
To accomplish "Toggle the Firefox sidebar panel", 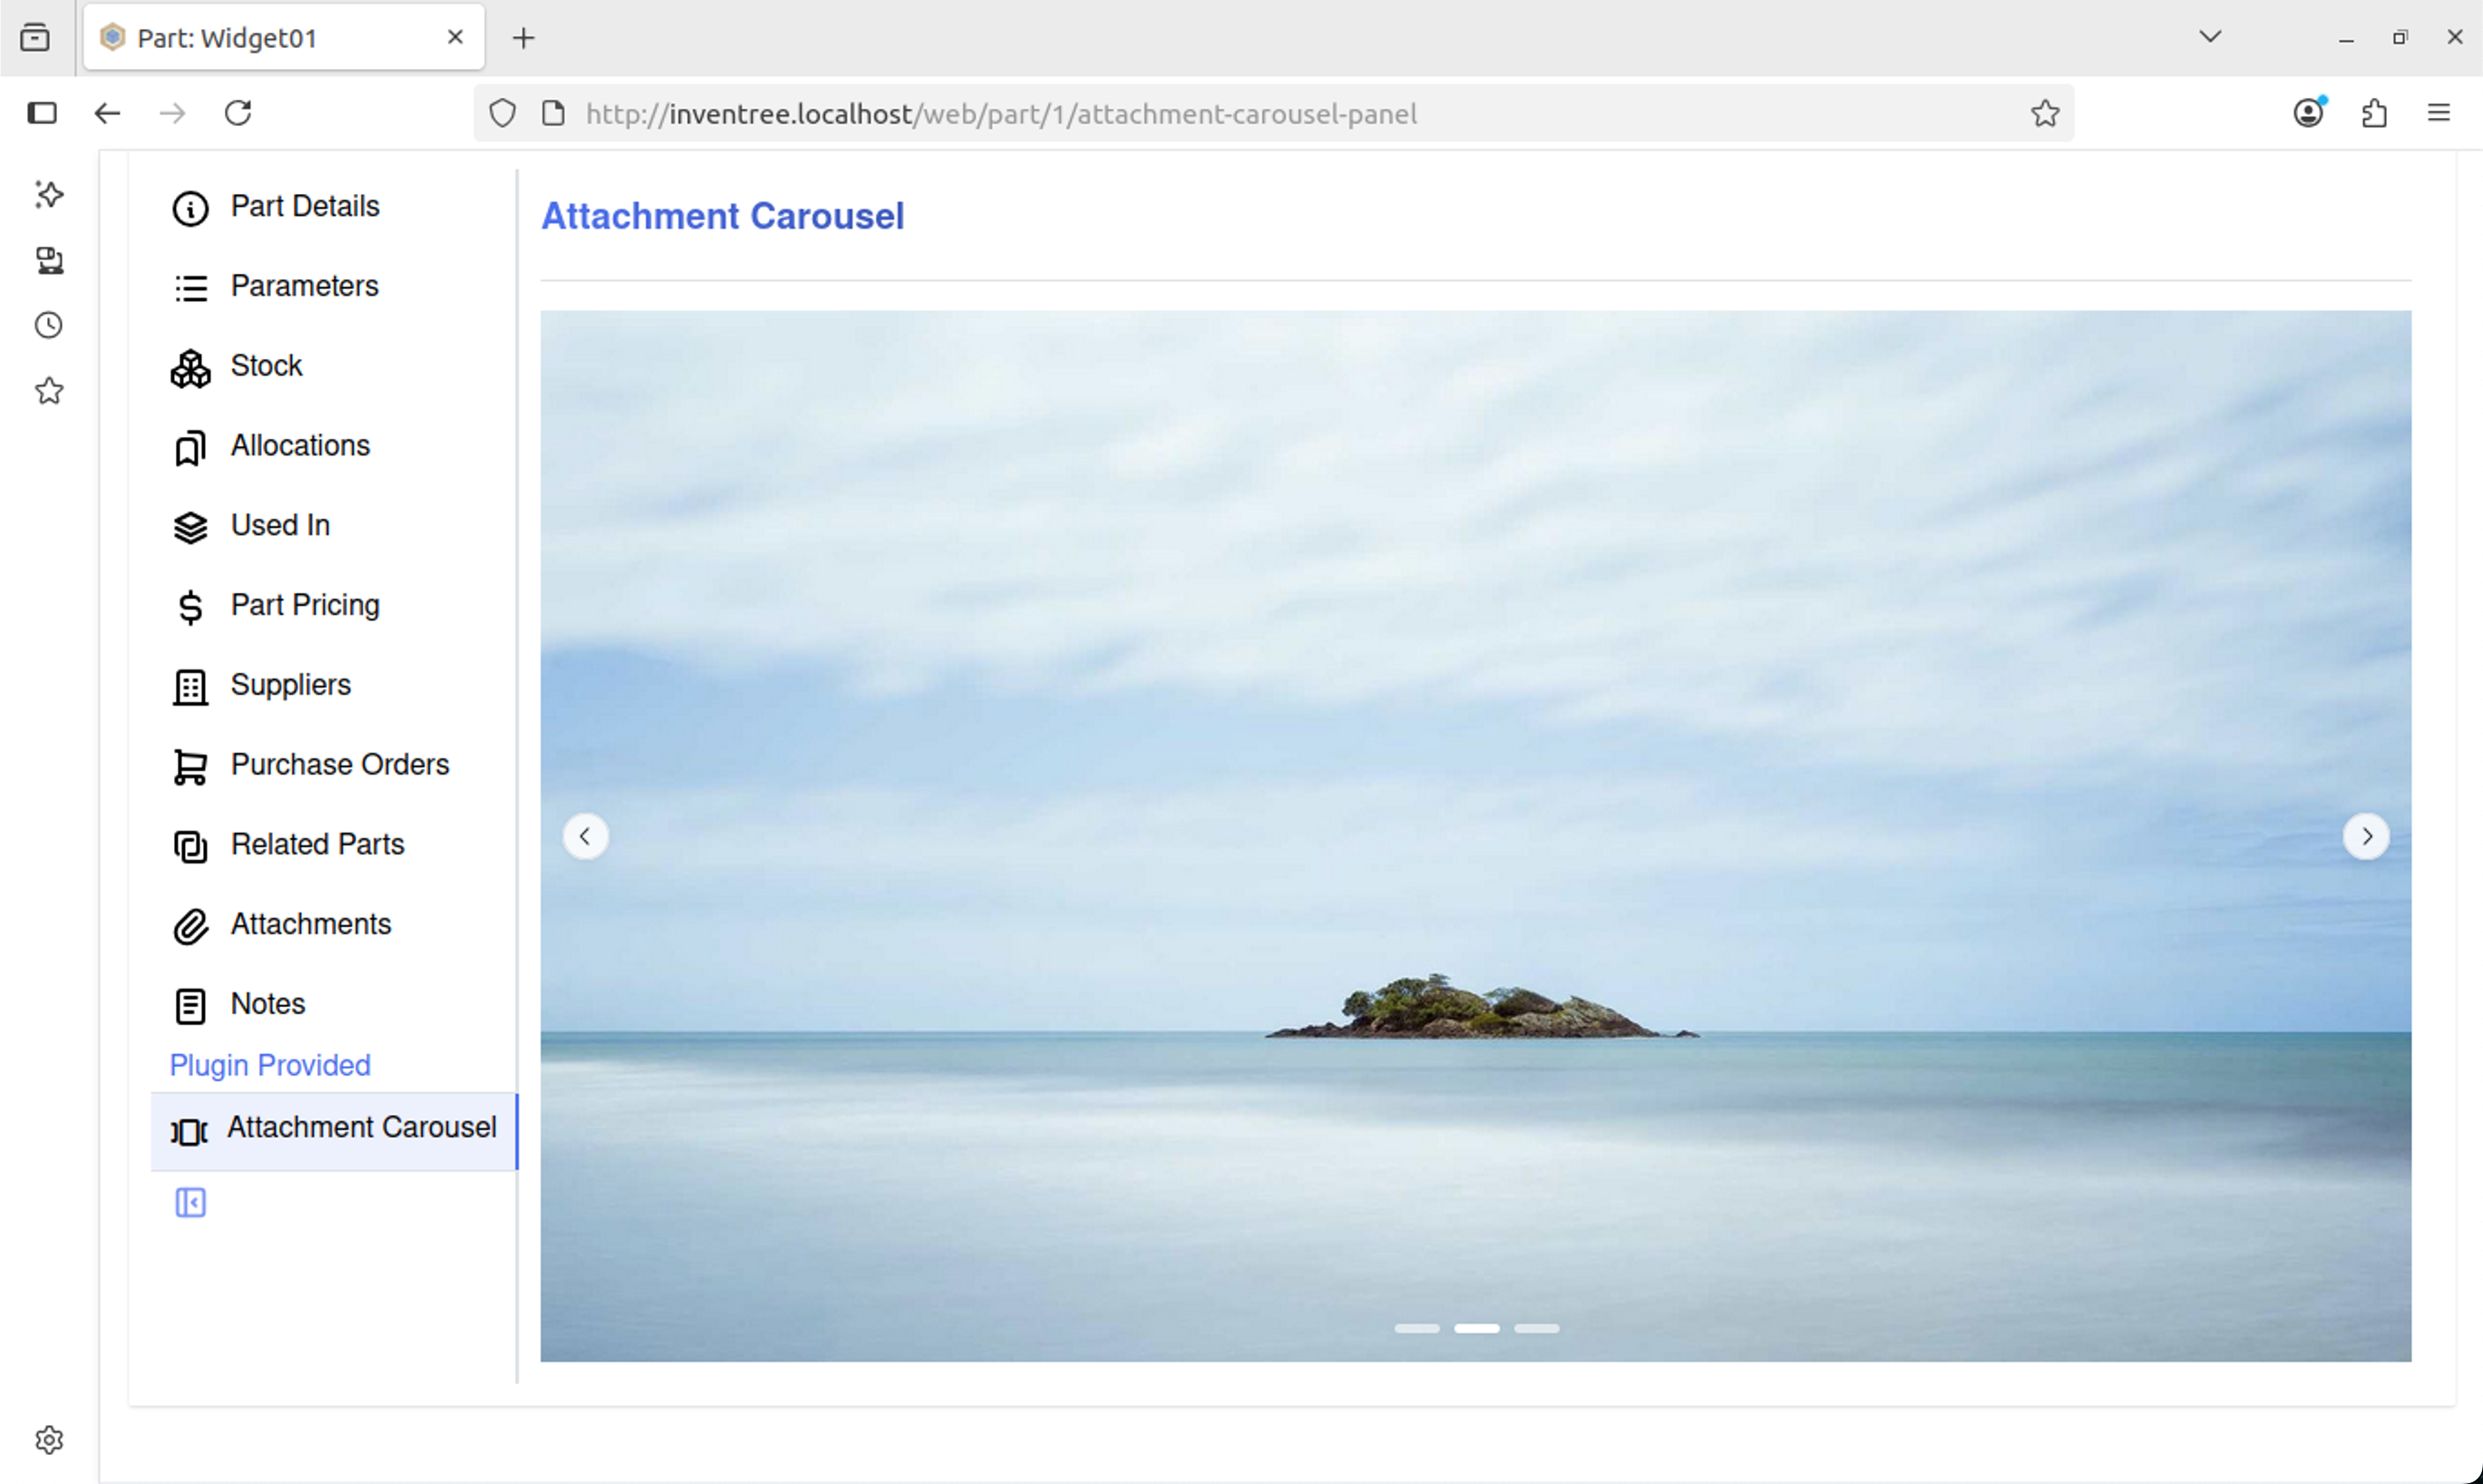I will [40, 113].
